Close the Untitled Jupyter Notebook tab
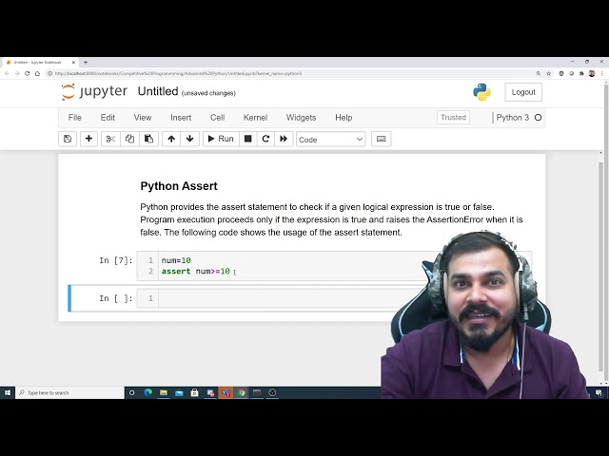Viewport: 609px width, 456px height. click(73, 62)
